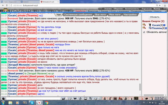Open Windows Start button
This screenshot has height=105, width=168.
coord(3,103)
